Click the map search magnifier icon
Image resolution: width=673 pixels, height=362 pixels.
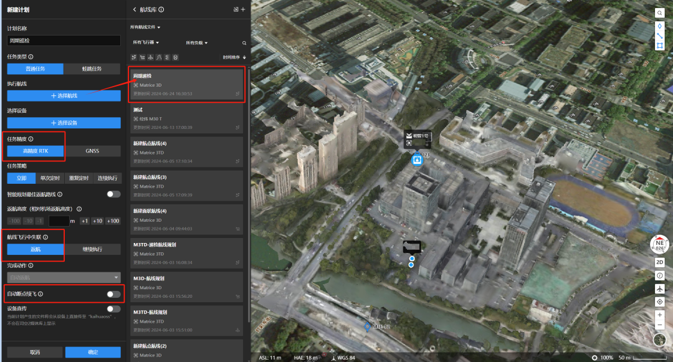pos(659,13)
